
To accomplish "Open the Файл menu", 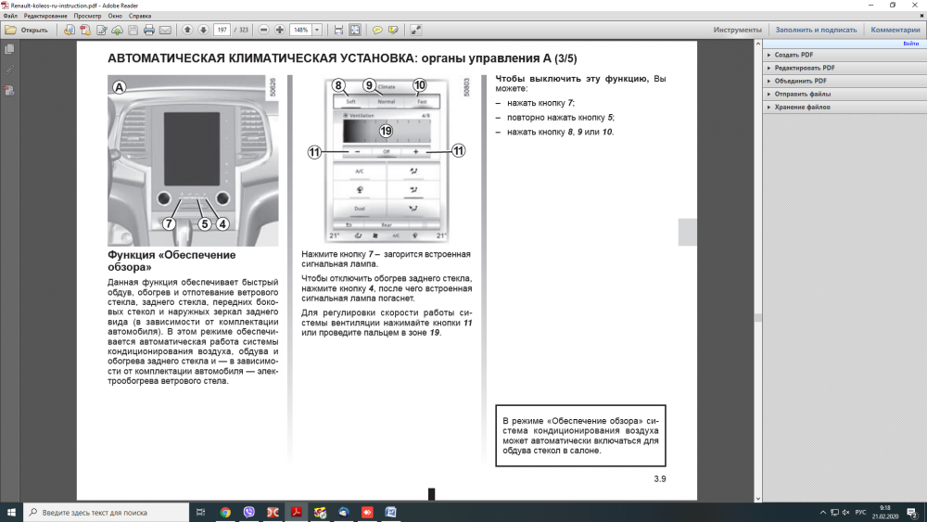I will (10, 16).
